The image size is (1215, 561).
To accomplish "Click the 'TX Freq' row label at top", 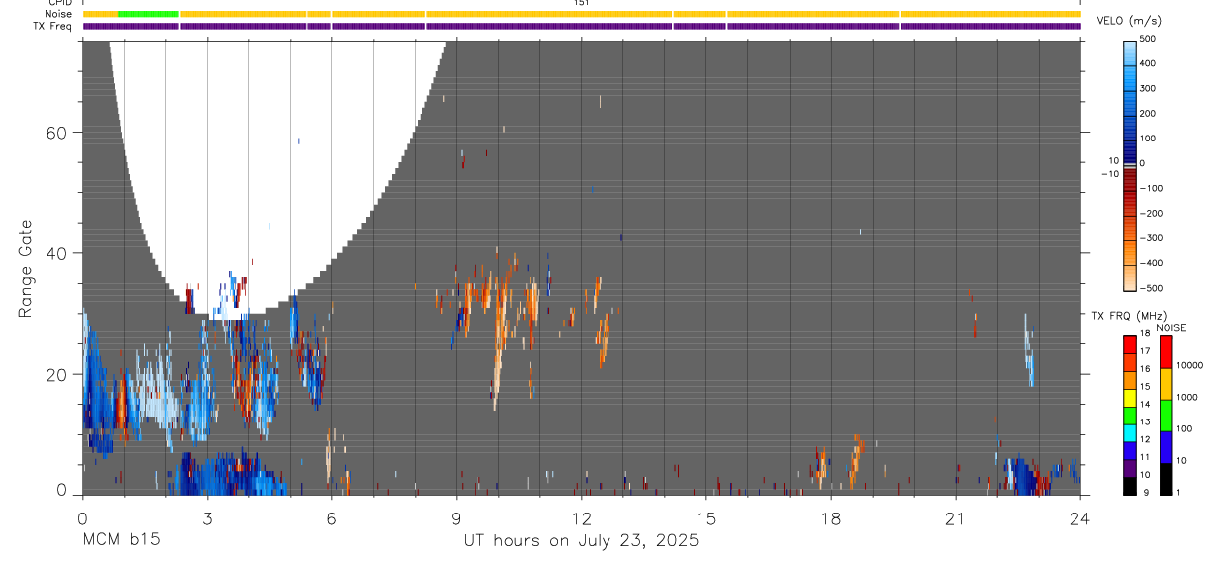I will click(x=54, y=26).
